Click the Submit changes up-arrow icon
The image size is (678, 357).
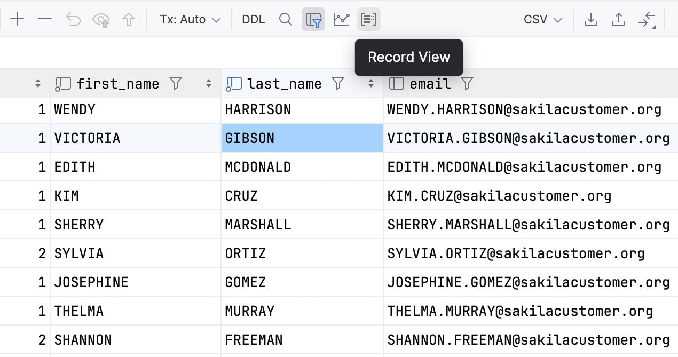129,20
